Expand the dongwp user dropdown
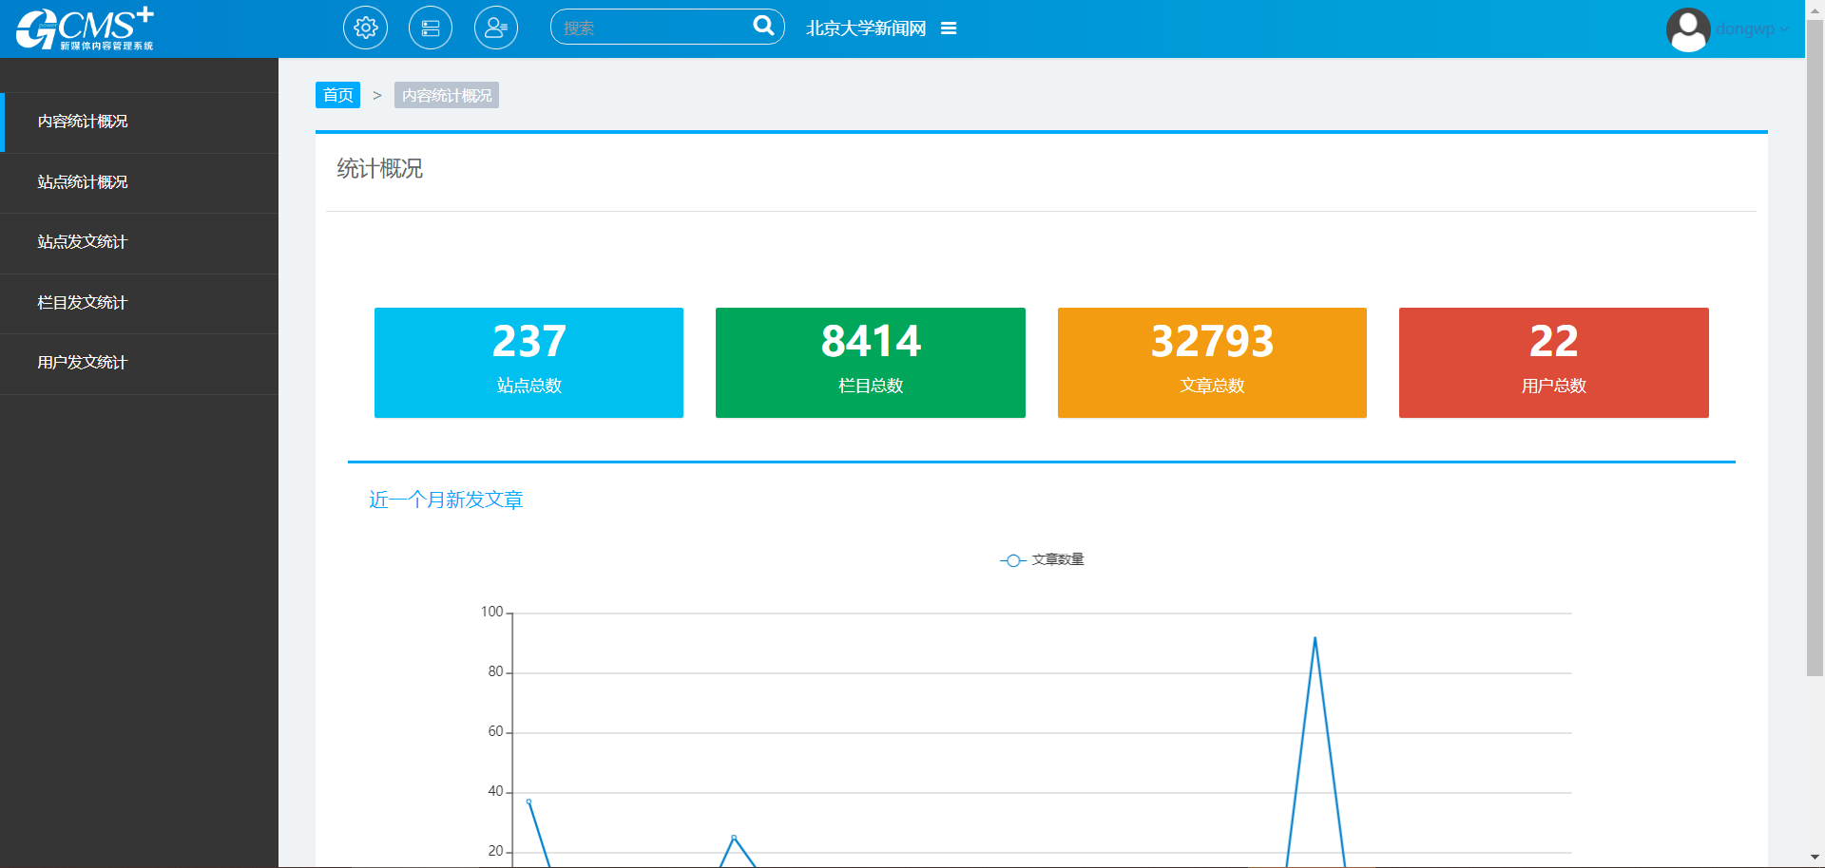The image size is (1825, 868). point(1752,28)
